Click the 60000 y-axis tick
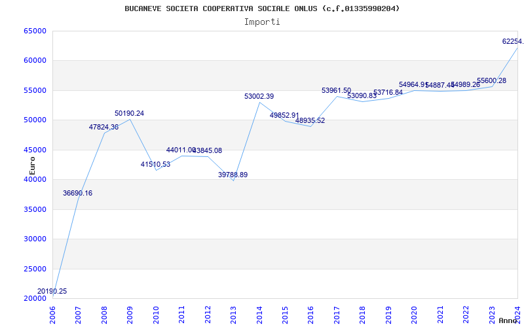The image size is (524, 327). click(x=35, y=61)
